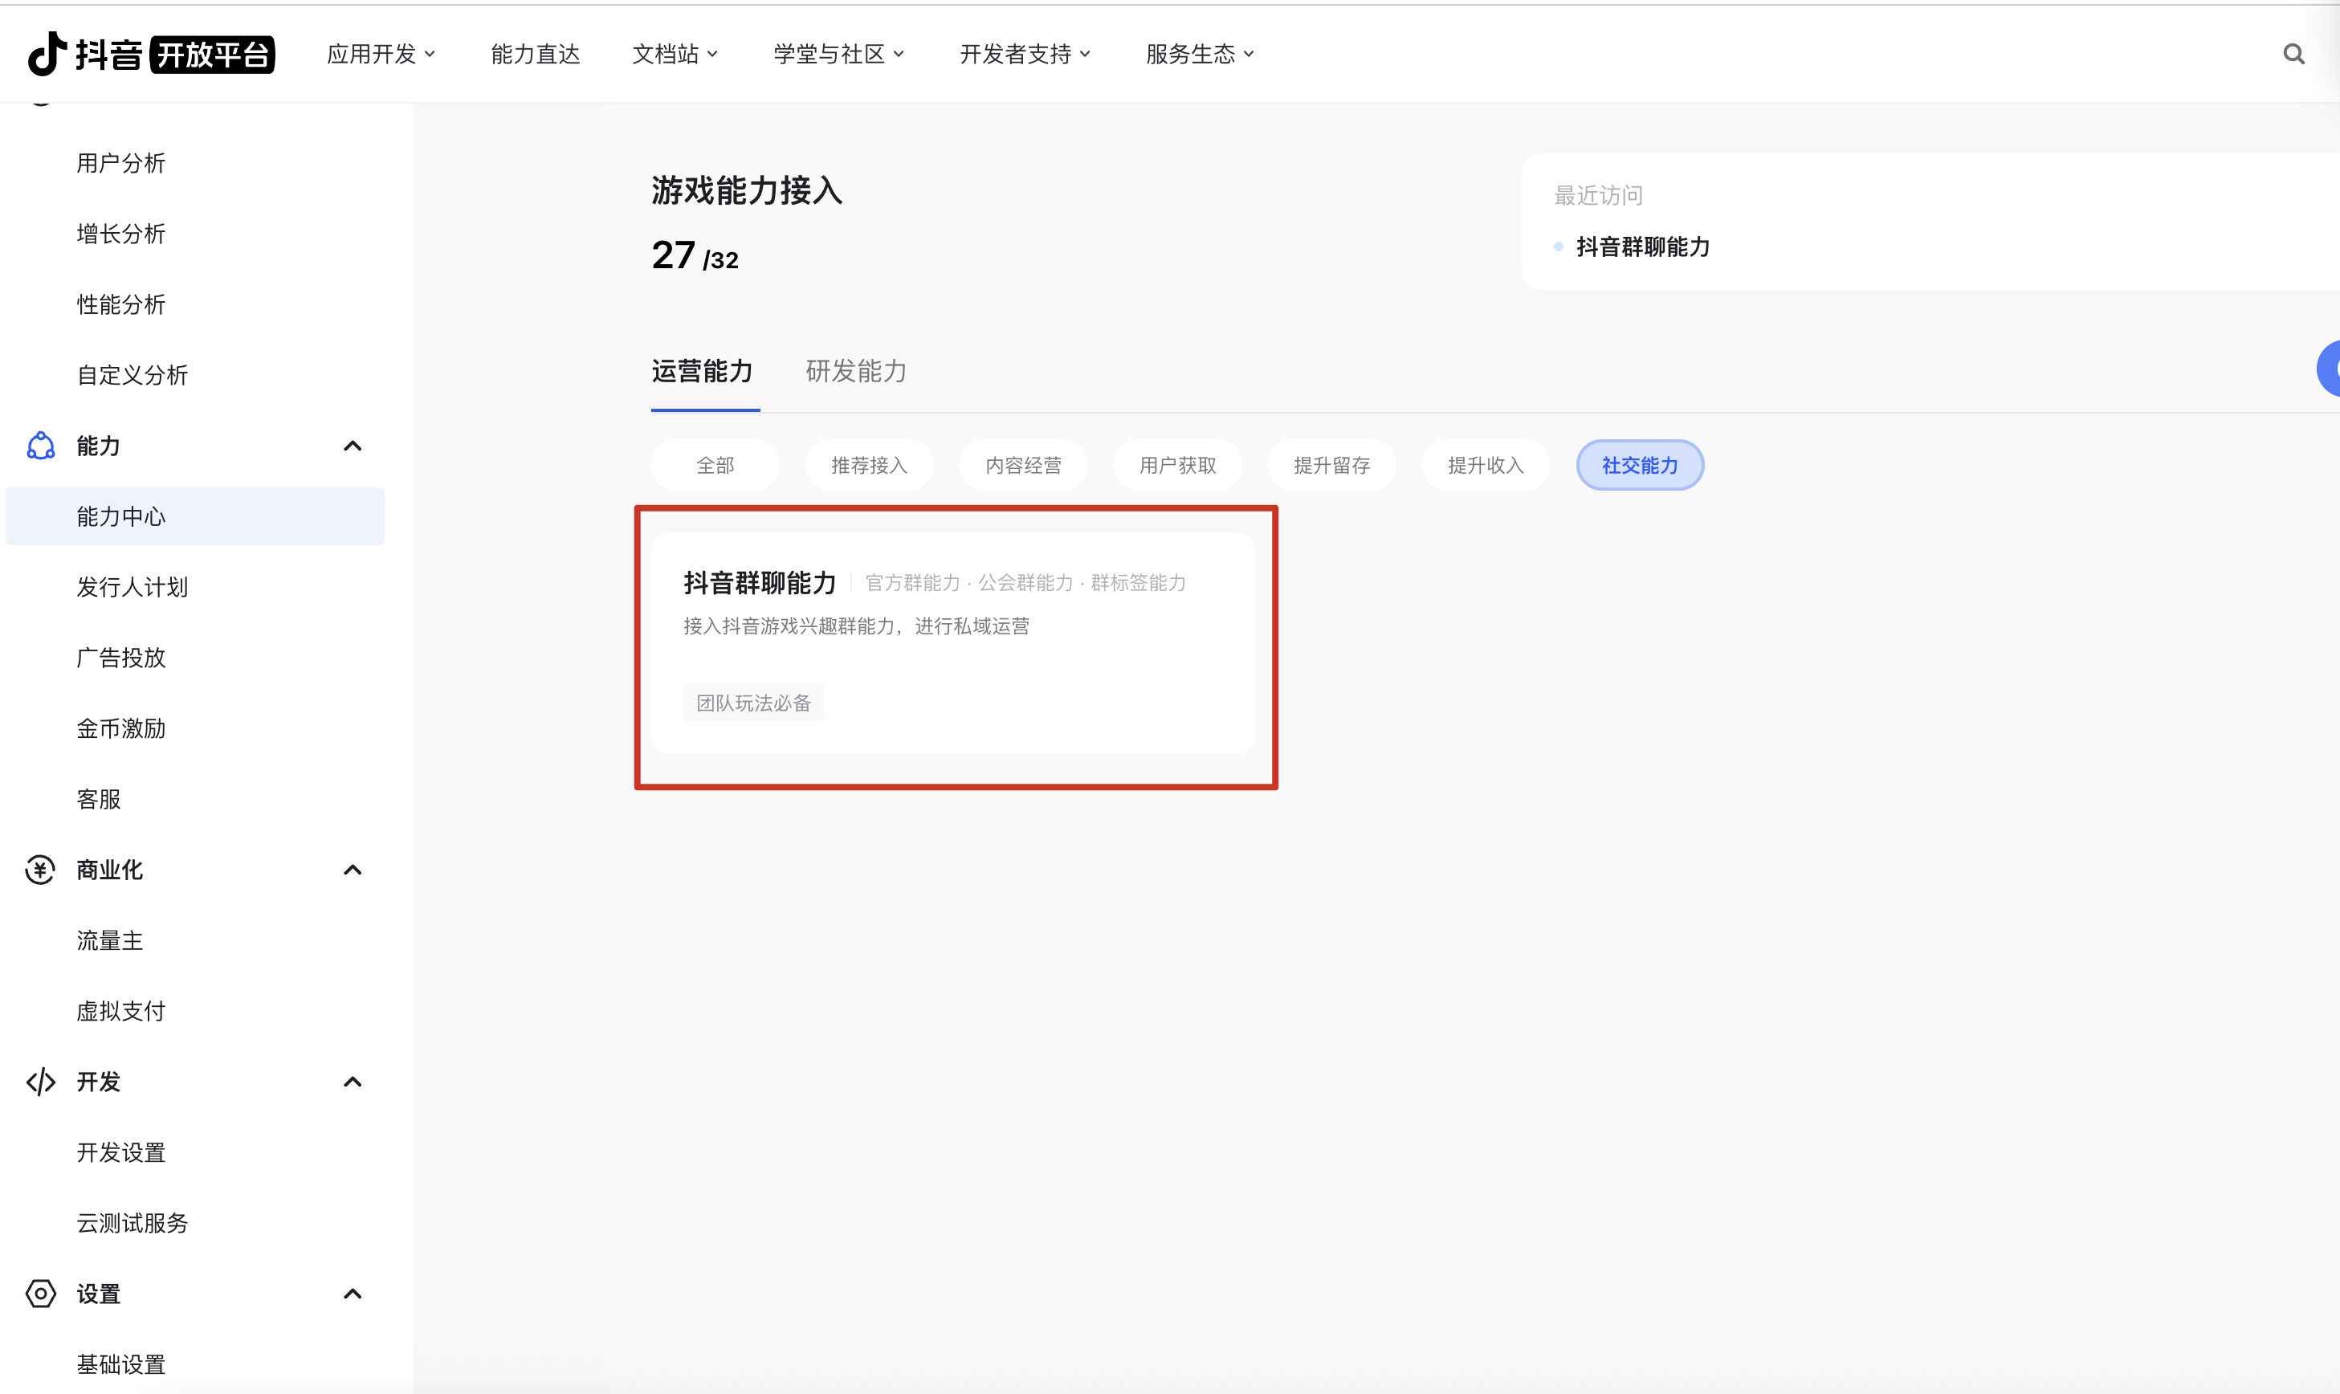Viewport: 2340px width, 1394px height.
Task: Collapse the 开发 sidebar section chevron
Action: (353, 1082)
